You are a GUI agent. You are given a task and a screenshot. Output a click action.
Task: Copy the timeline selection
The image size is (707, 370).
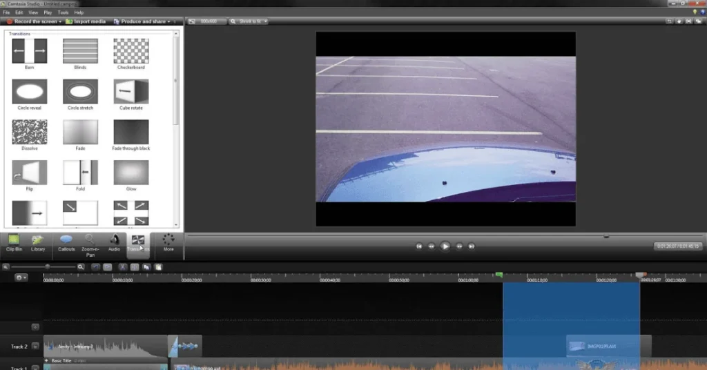pos(146,266)
